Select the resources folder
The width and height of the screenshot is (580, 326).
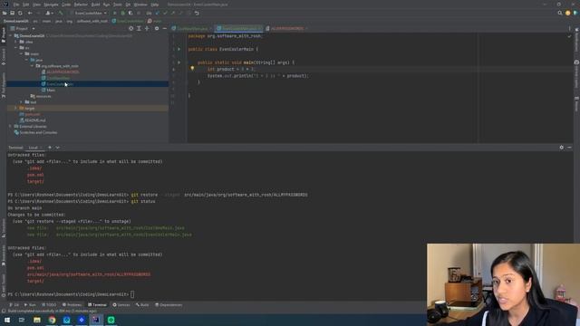tap(41, 96)
